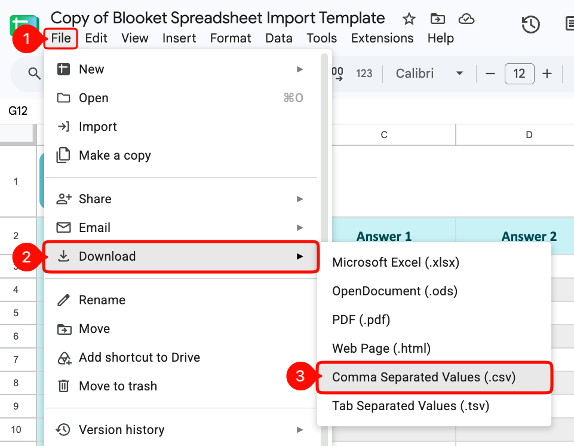Expand the Email submenu
Screen dimensions: 574x446
pos(181,228)
